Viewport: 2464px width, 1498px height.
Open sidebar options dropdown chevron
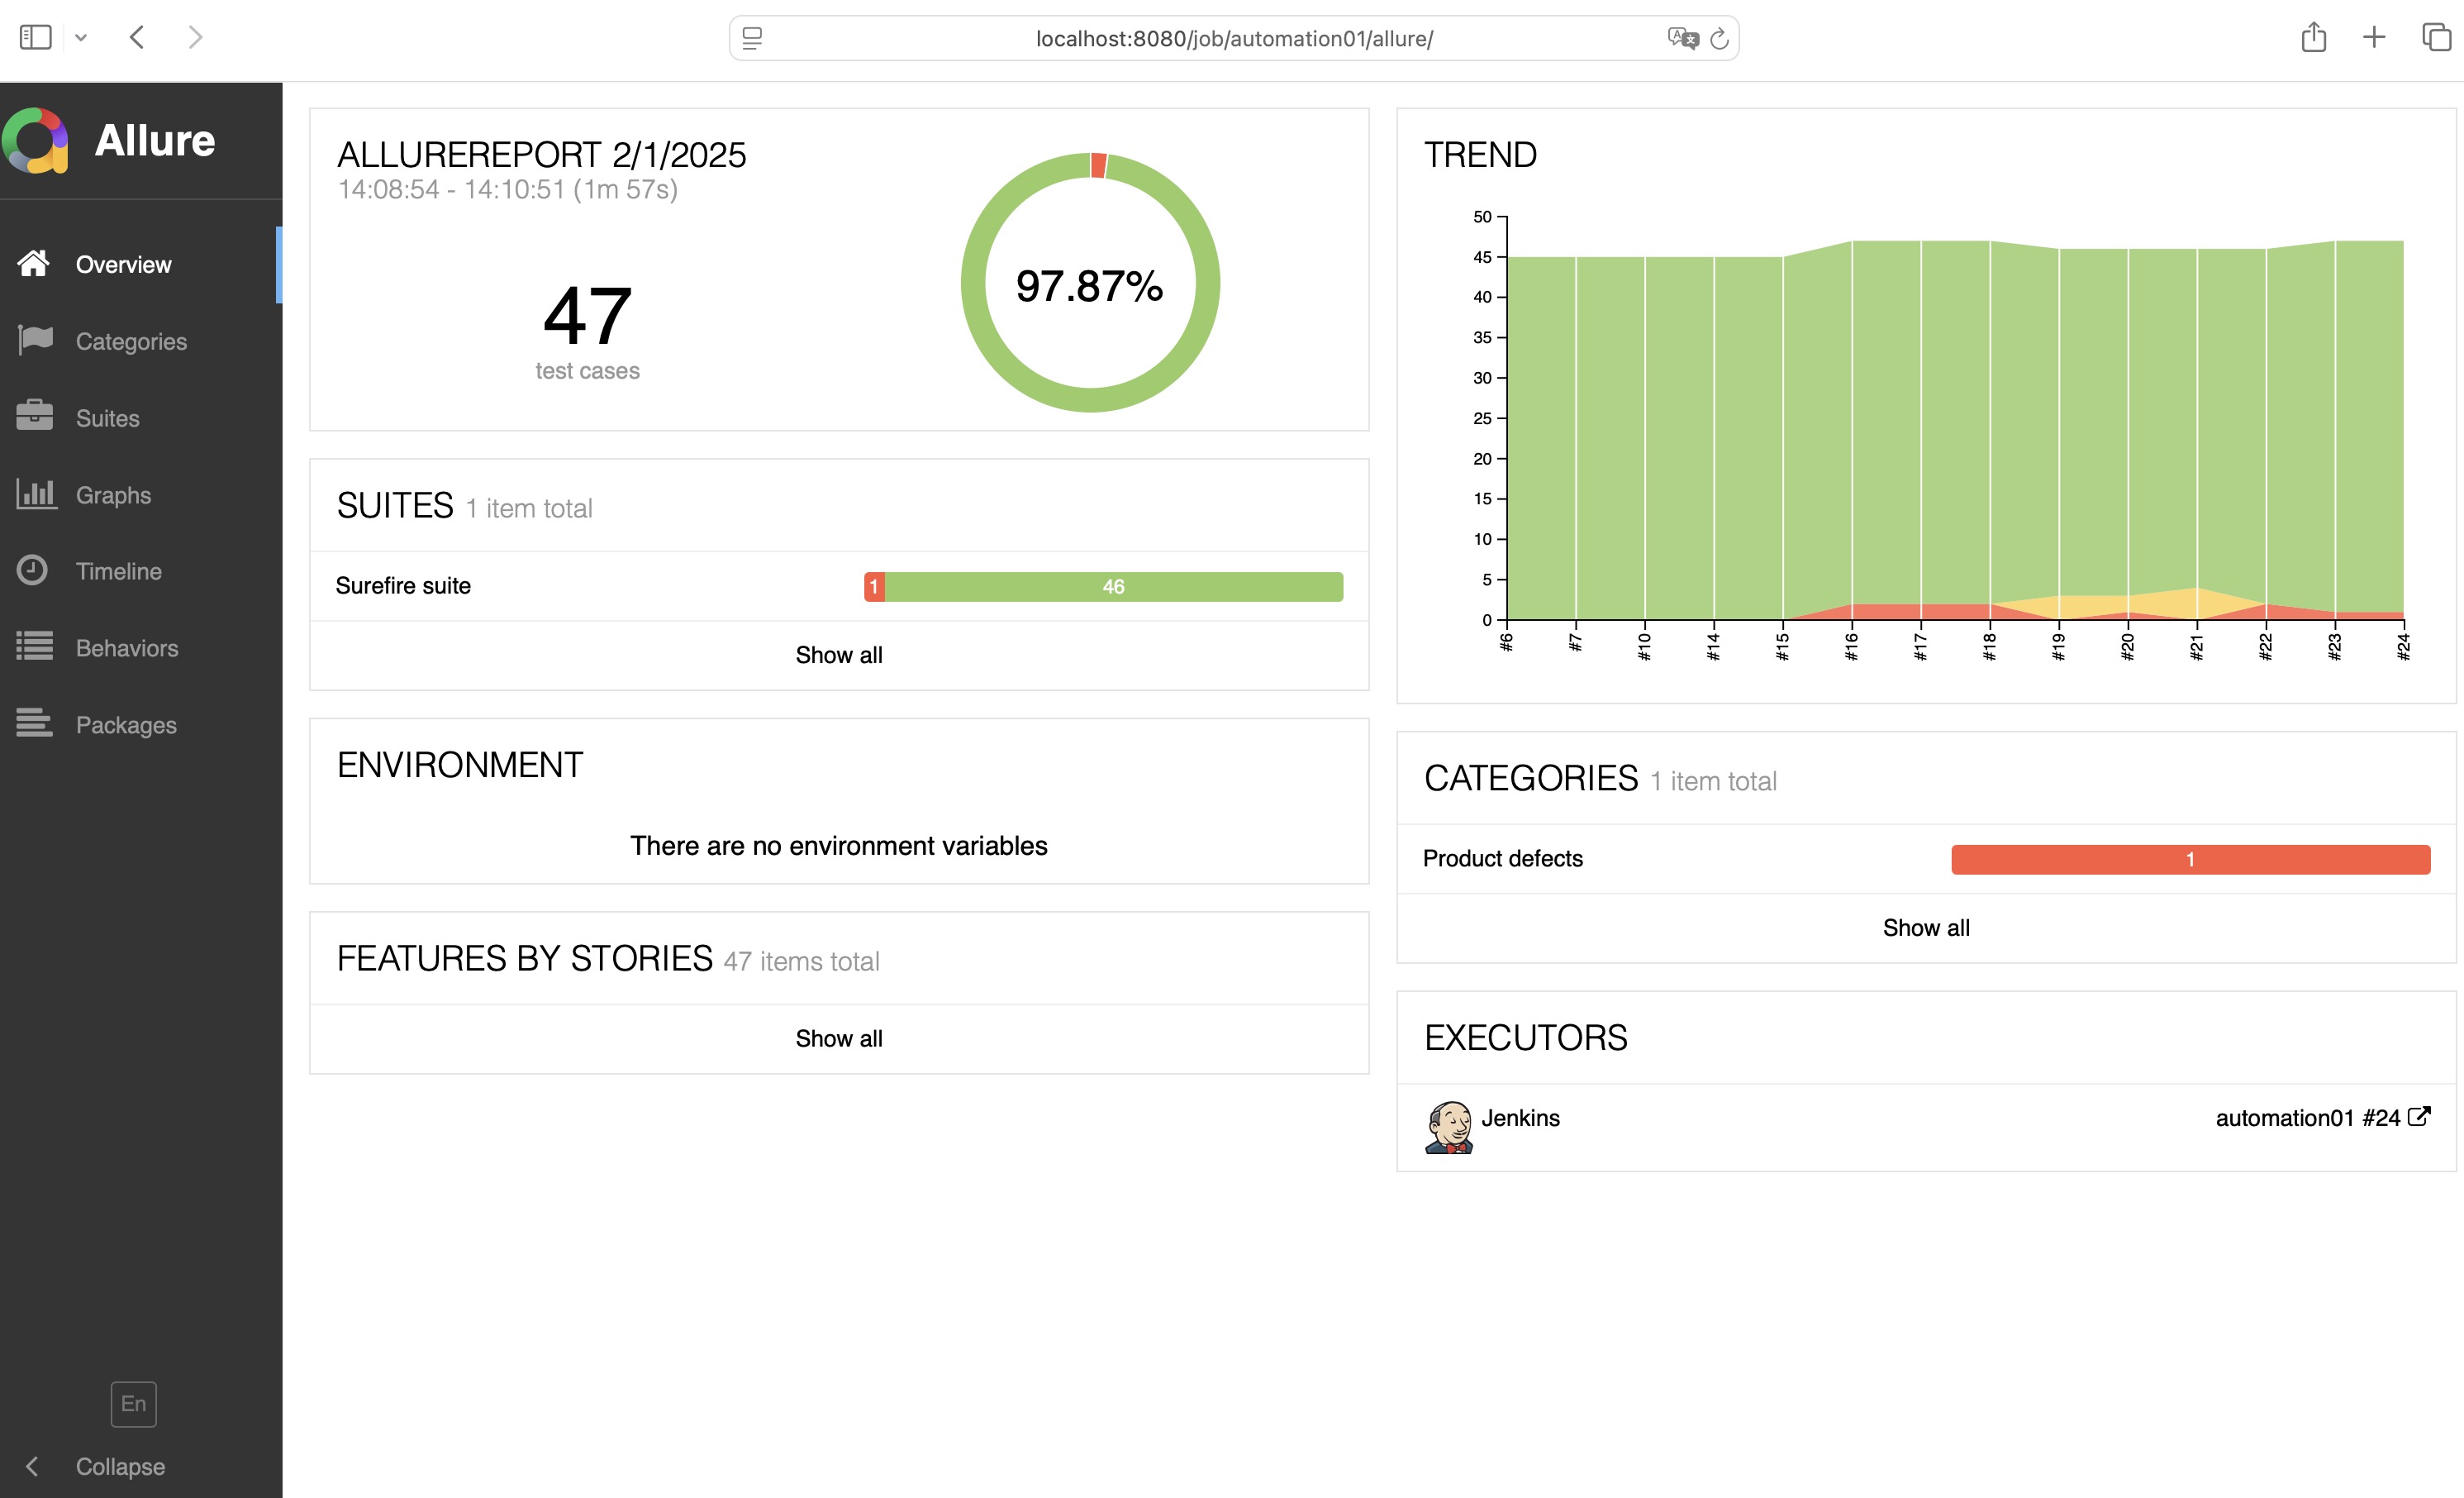[x=81, y=38]
